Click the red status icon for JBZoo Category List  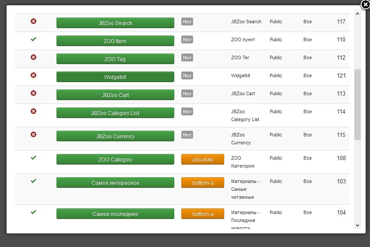(x=34, y=111)
